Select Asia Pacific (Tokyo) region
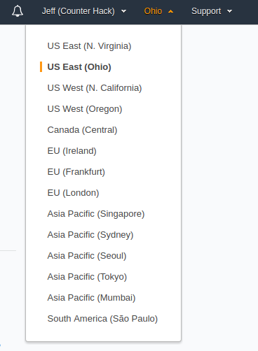Screen dimensions: 258x351 [87, 277]
